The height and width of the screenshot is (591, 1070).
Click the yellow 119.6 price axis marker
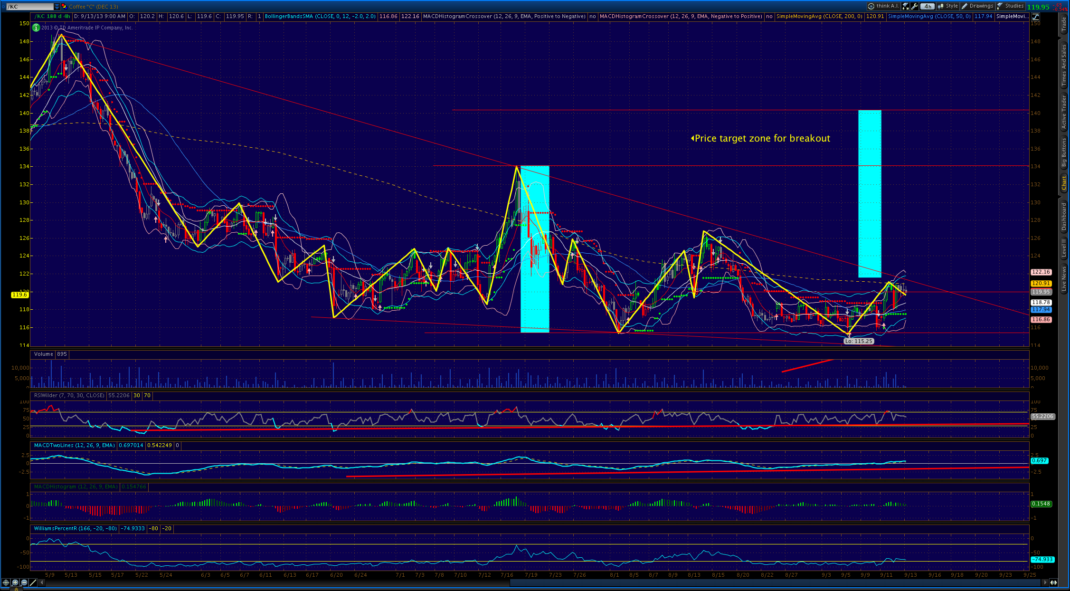[x=19, y=295]
